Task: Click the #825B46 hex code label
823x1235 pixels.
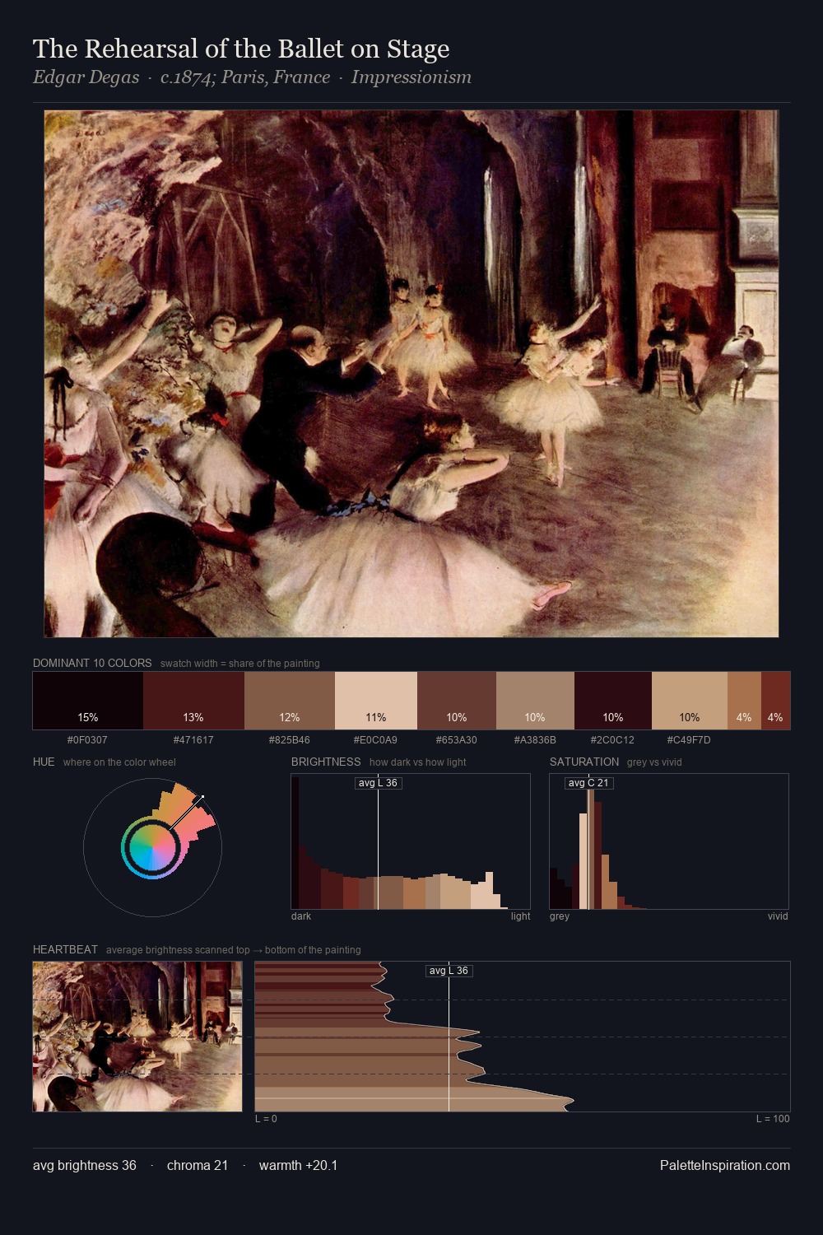Action: pos(290,739)
